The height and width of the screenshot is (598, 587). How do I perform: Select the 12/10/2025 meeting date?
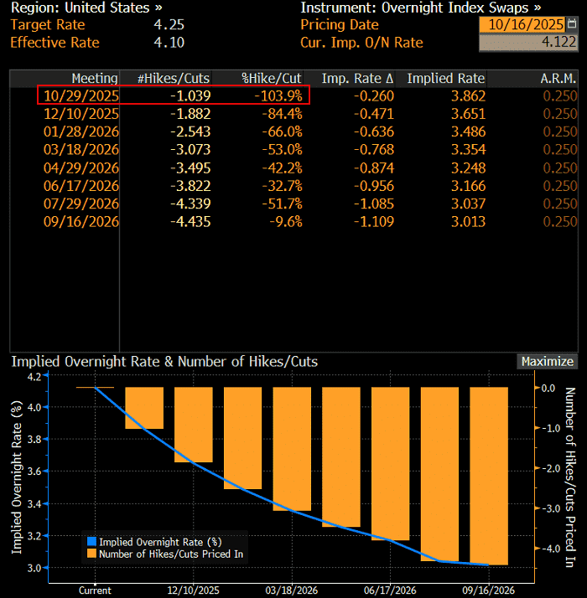(82, 113)
